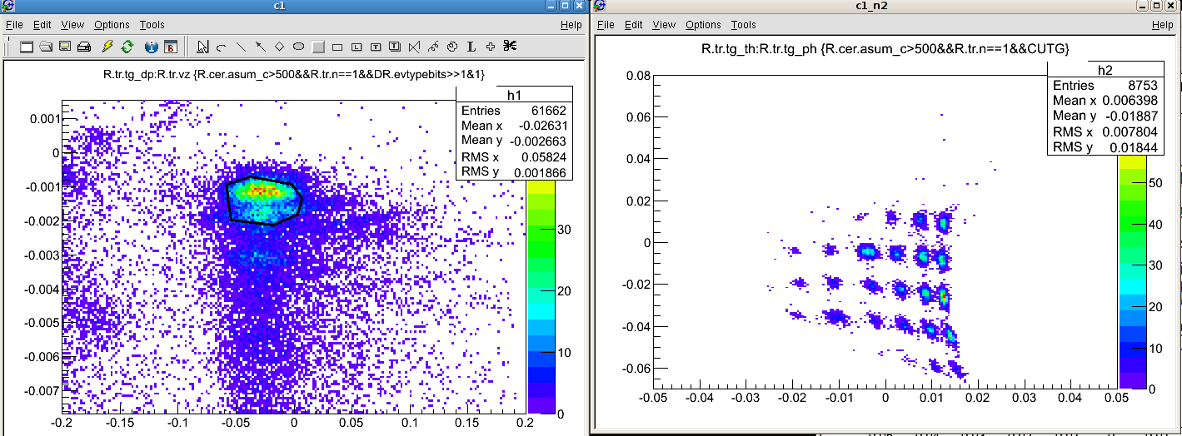This screenshot has height=436, width=1182.
Task: Click the blue Inspect info icon
Action: (152, 47)
